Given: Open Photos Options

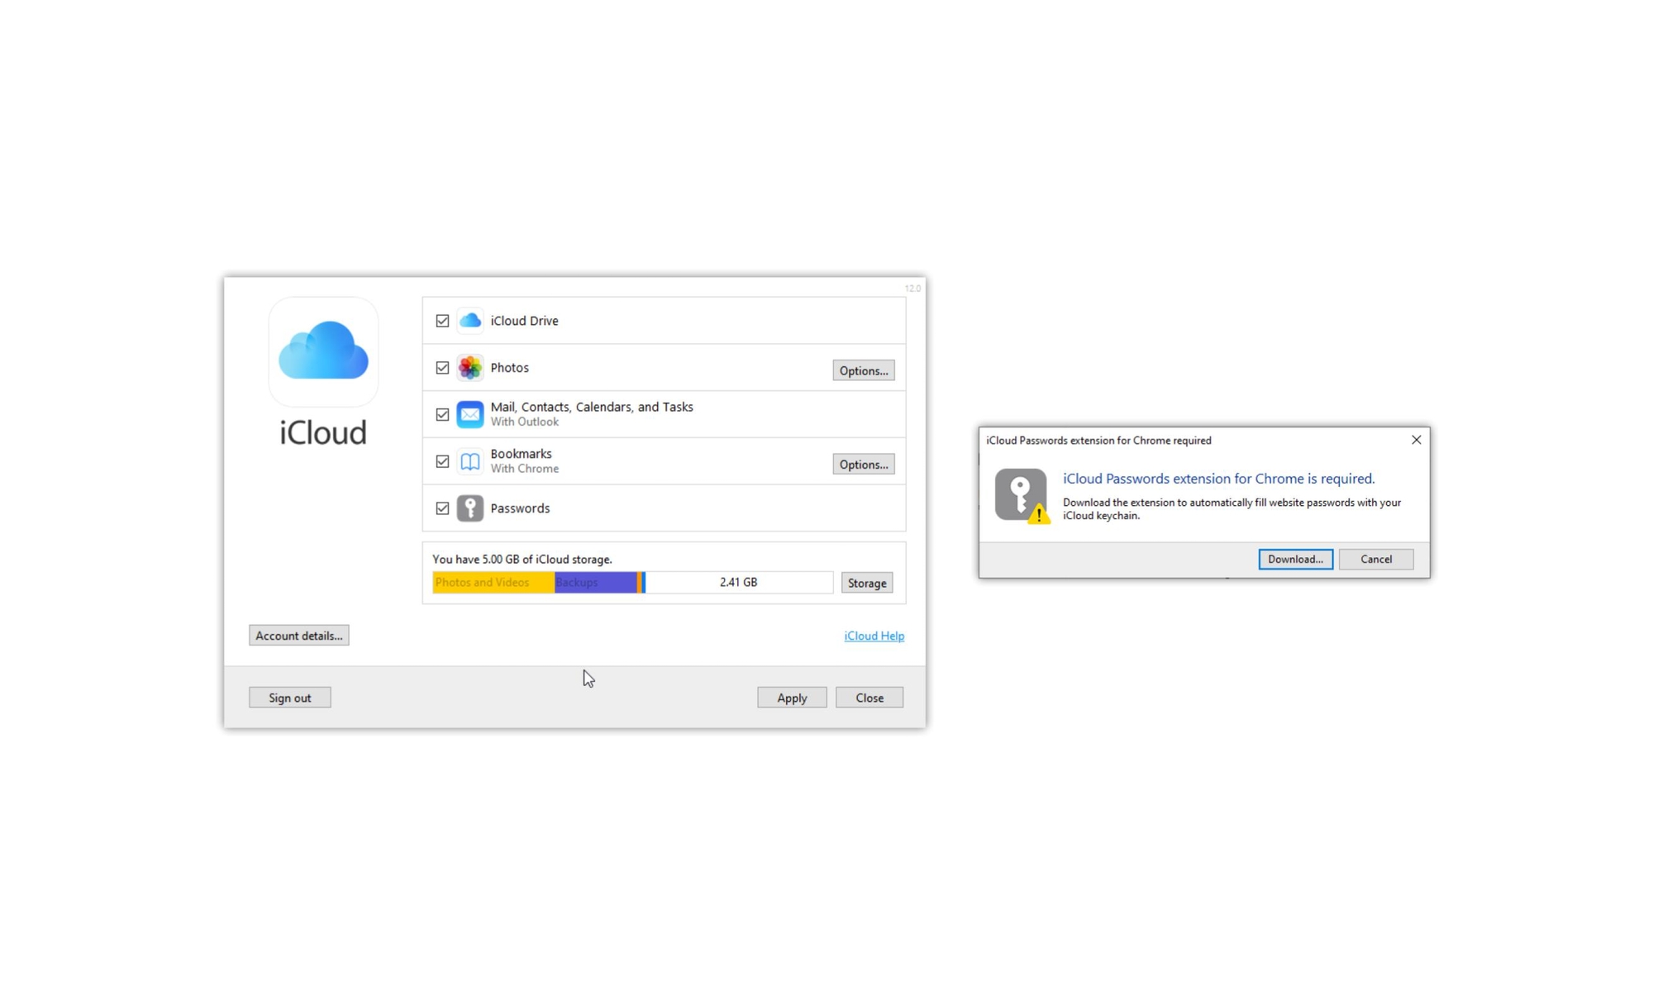Looking at the screenshot, I should point(863,370).
